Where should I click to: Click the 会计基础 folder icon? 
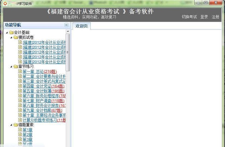[x=11, y=32]
